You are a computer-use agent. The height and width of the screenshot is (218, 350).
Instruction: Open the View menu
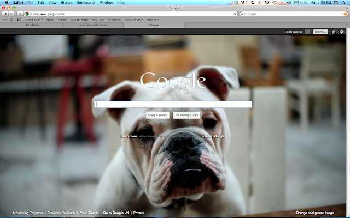(52, 3)
